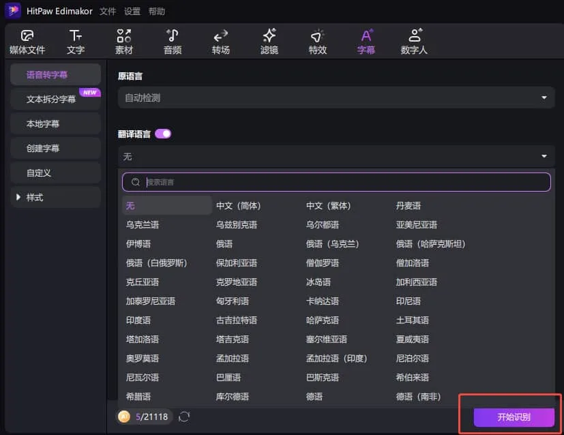Open the 媒体文件 panel
The width and height of the screenshot is (564, 435).
point(28,40)
